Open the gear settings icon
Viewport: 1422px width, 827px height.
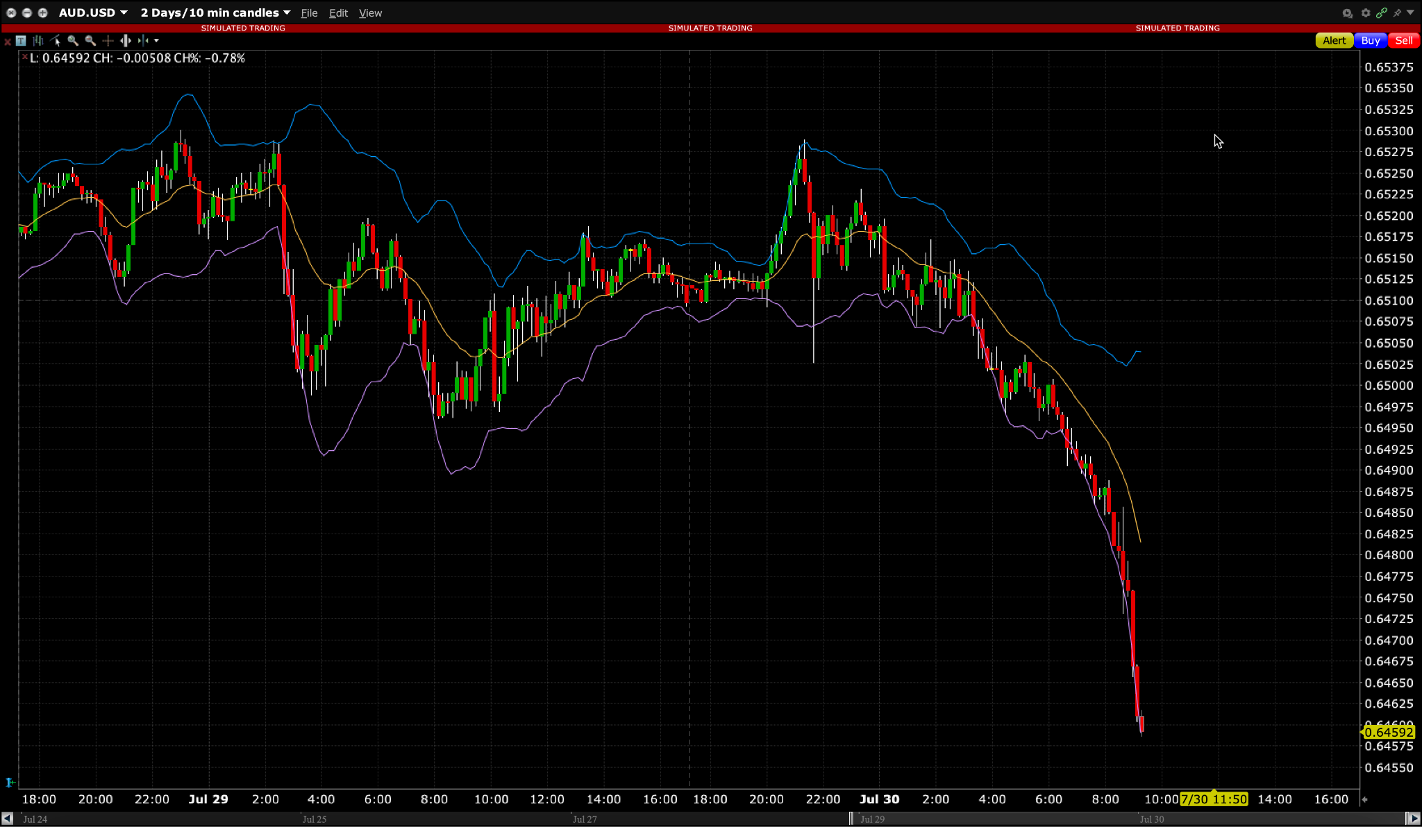coord(1366,13)
